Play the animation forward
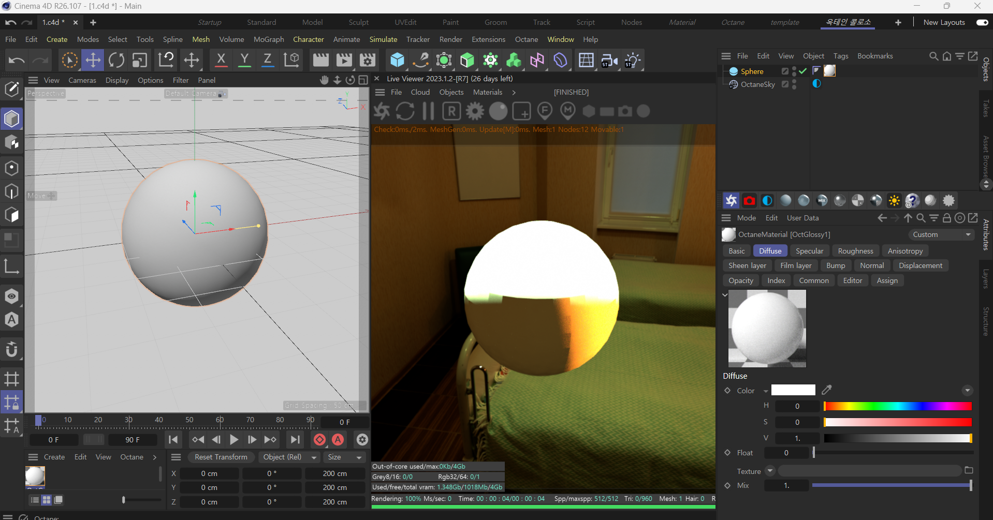Viewport: 993px width, 520px height. coord(234,440)
